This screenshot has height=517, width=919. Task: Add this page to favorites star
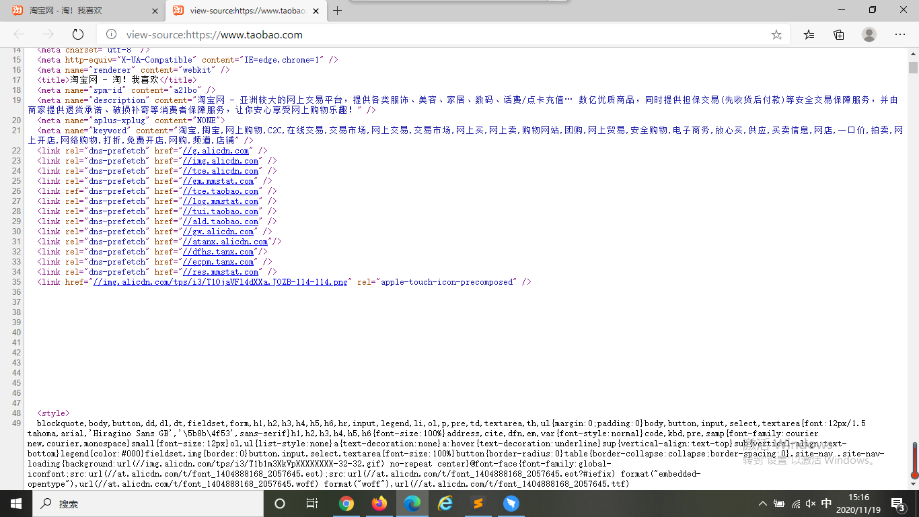[x=776, y=34]
